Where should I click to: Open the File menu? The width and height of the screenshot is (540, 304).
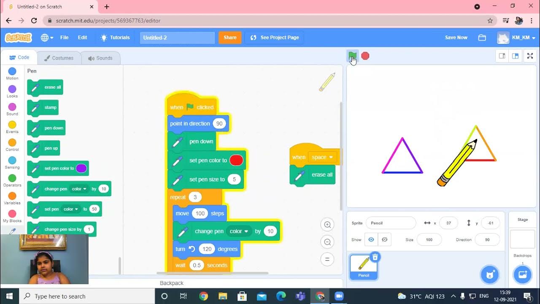(x=64, y=38)
